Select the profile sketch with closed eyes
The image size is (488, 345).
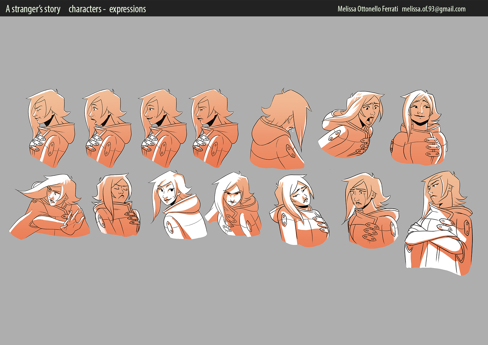50,128
